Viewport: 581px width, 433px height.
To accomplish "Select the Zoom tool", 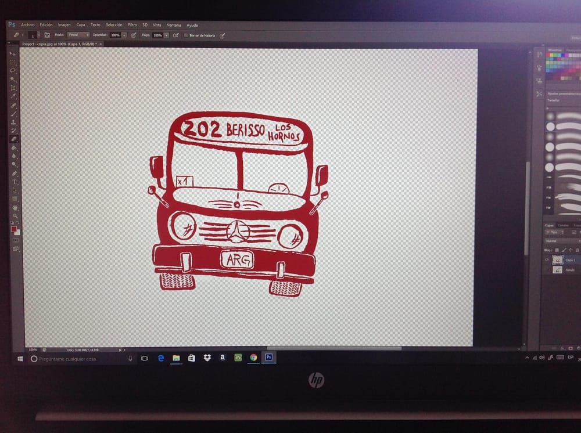I will [x=15, y=216].
